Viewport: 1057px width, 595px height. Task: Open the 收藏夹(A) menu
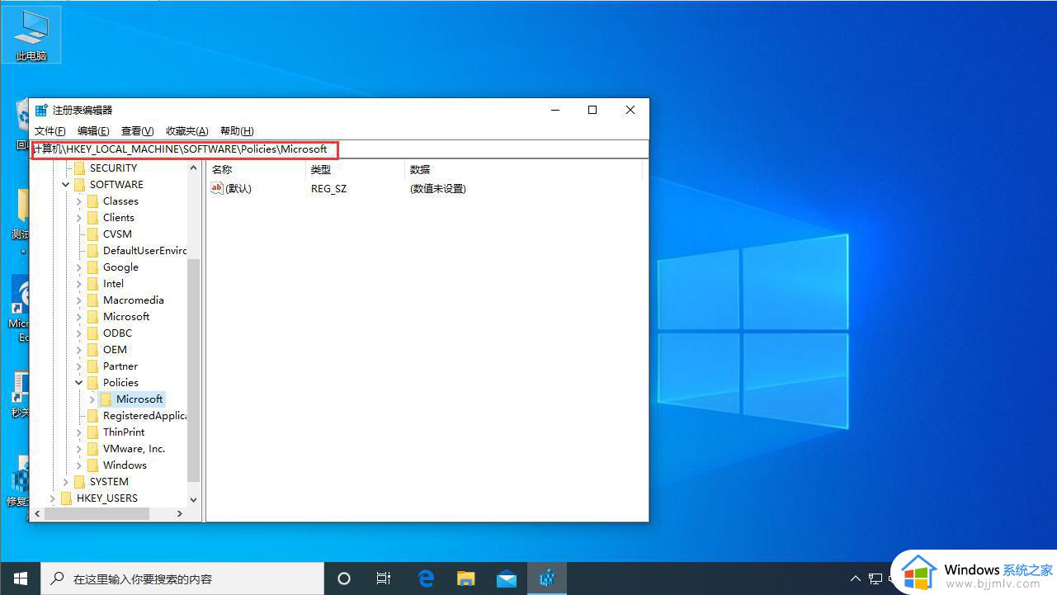pos(186,131)
